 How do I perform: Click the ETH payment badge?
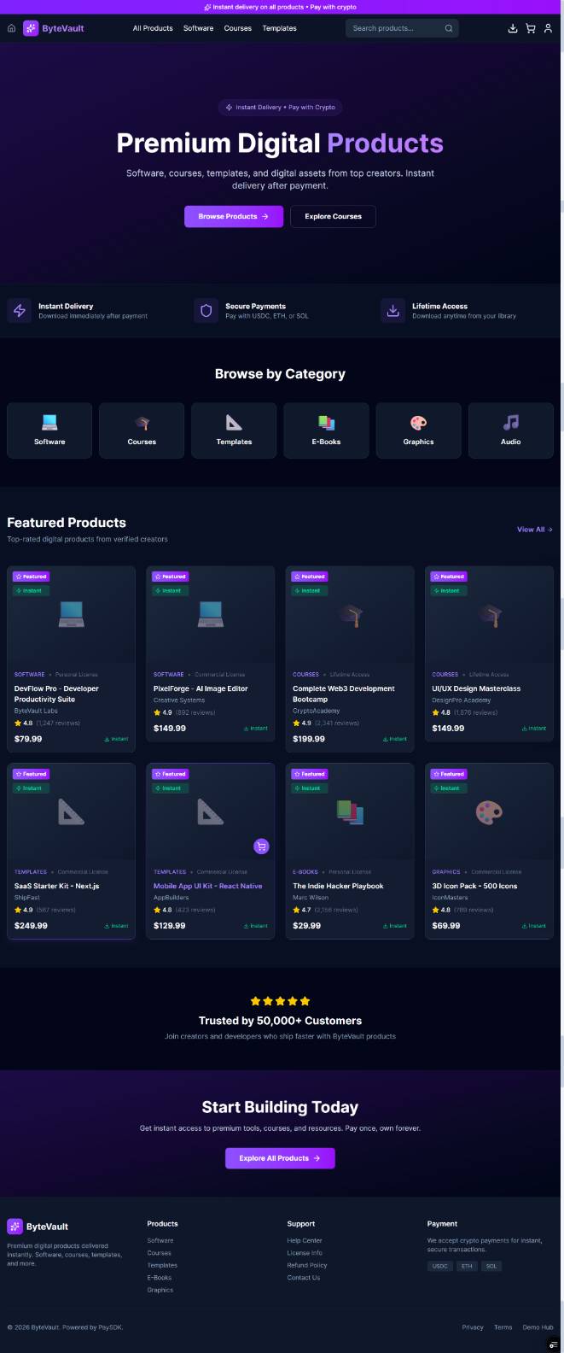point(467,1266)
